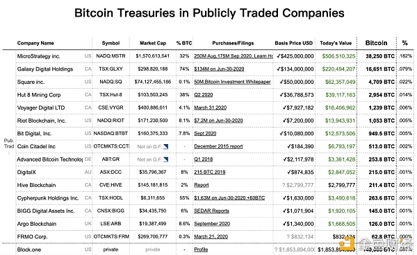Open the Voyager Digital March 31 2020 link

(x=210, y=107)
